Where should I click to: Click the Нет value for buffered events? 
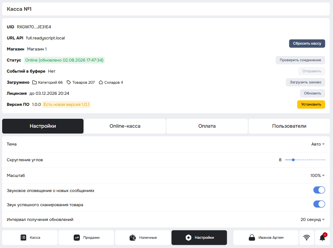[52, 71]
